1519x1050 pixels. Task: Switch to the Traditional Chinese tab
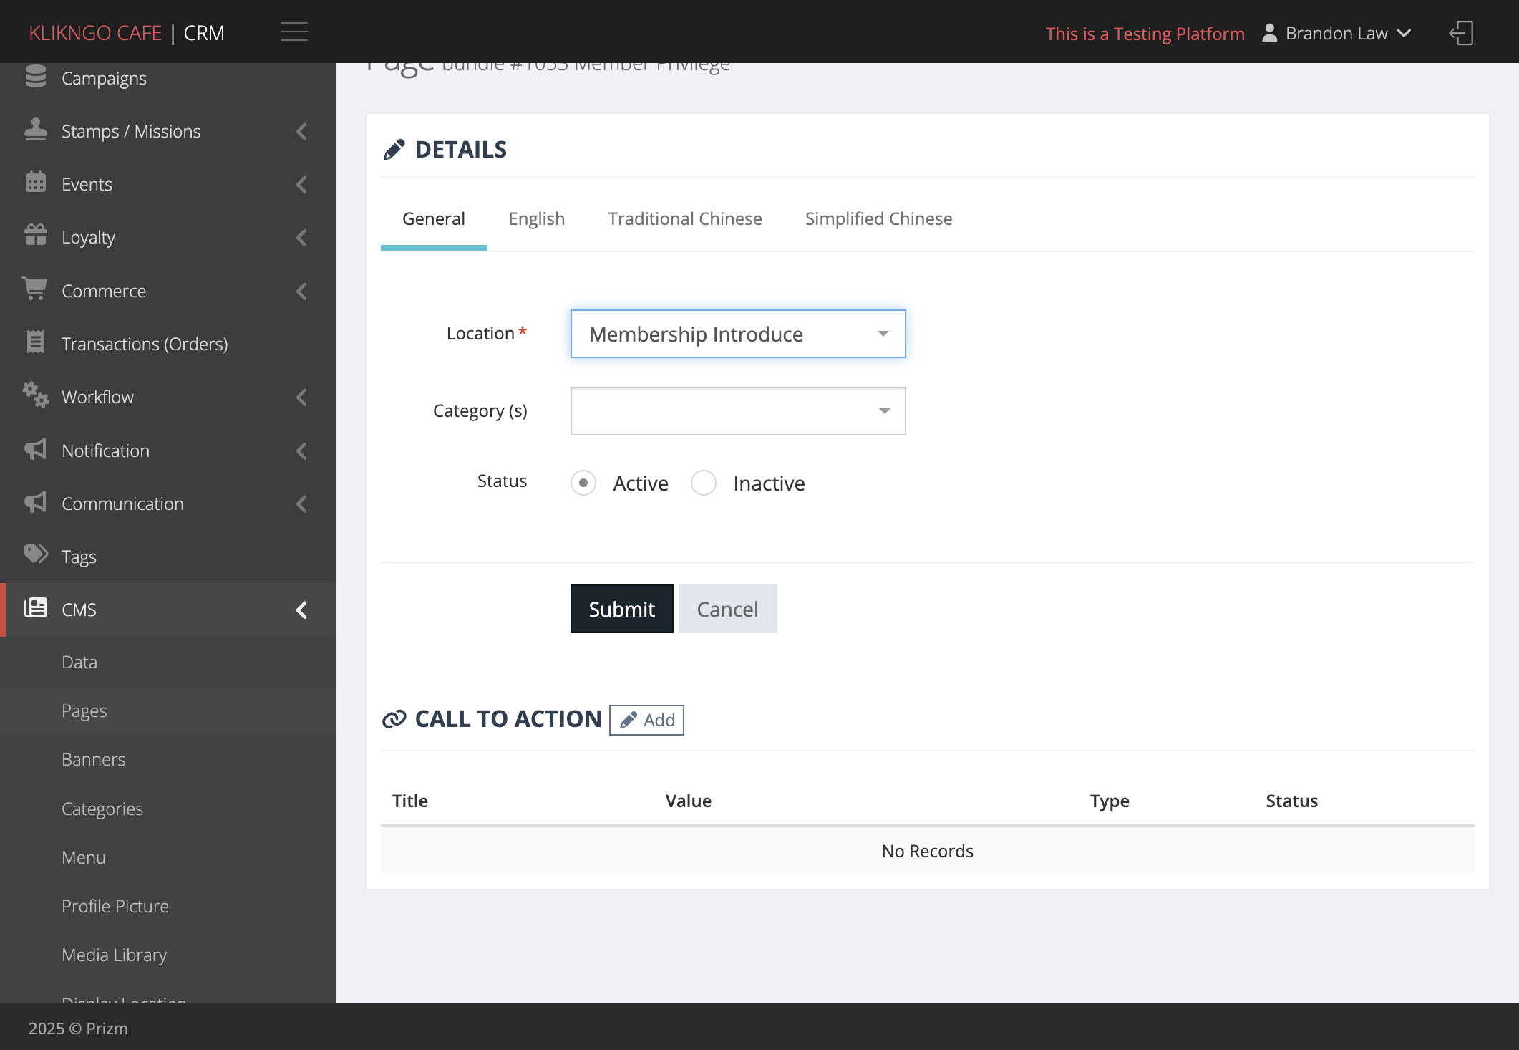click(x=685, y=219)
